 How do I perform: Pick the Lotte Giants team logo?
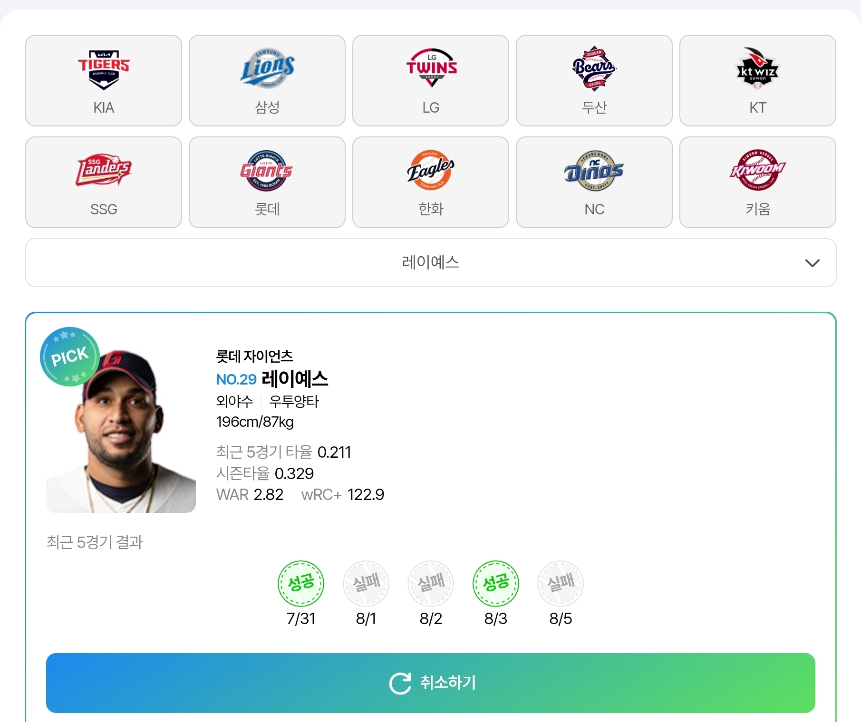coord(267,171)
